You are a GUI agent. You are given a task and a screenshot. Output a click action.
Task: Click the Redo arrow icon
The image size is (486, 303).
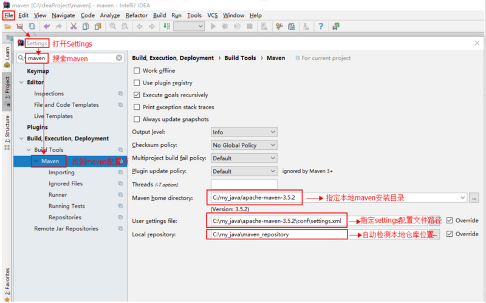(x=59, y=27)
